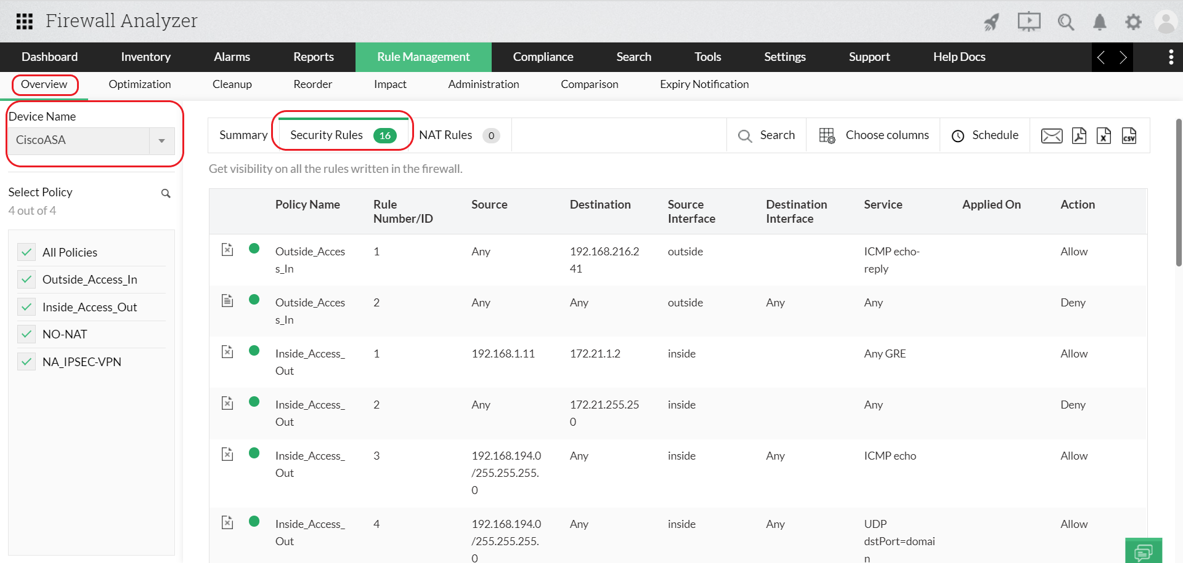
Task: Export the security rules as PDF
Action: pyautogui.click(x=1078, y=136)
